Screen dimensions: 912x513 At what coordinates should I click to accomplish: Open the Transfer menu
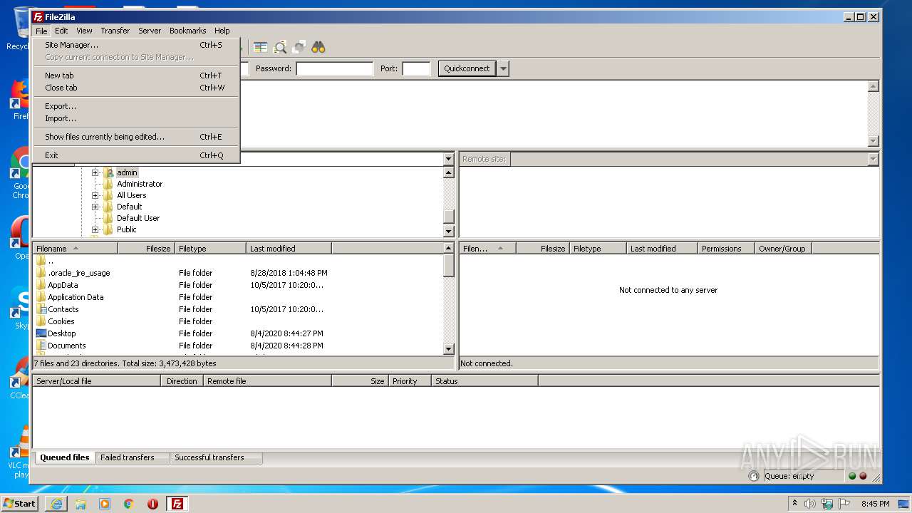(x=115, y=31)
